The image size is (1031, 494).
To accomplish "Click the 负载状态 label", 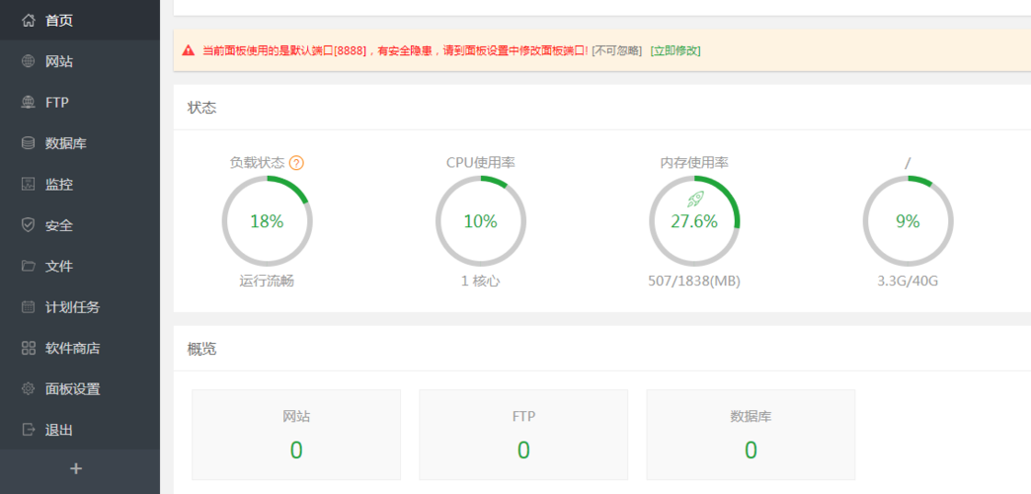I will tap(257, 162).
